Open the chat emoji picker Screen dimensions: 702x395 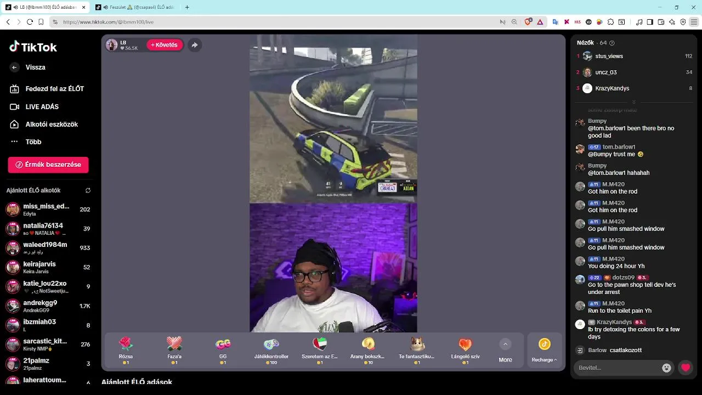(666, 368)
